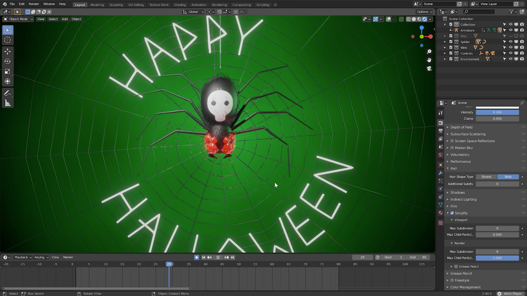This screenshot has width=527, height=296.
Task: Open the Output properties tab
Action: [441, 131]
